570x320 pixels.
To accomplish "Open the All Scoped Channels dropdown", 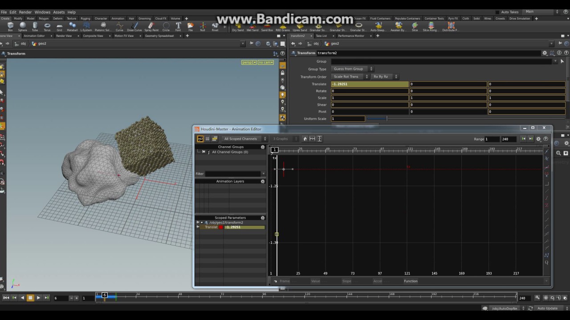I will 244,139.
